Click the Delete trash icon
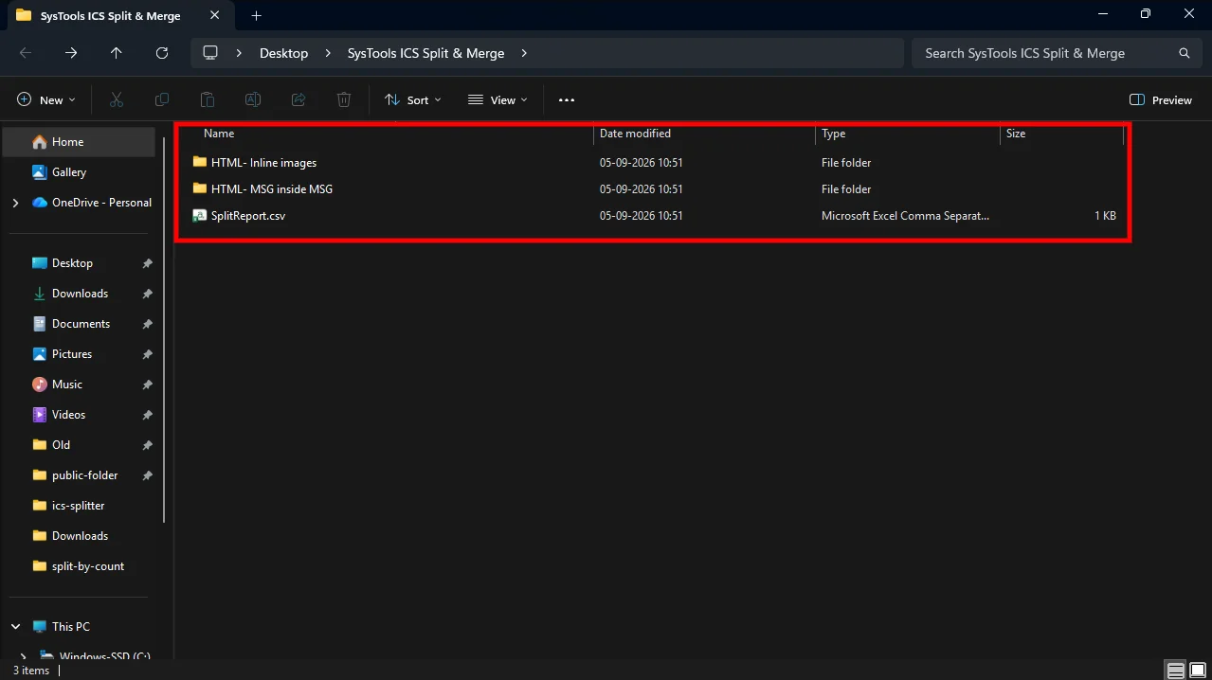This screenshot has height=680, width=1212. click(x=344, y=99)
